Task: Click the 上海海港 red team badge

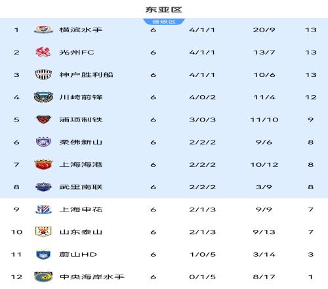Action: click(43, 165)
